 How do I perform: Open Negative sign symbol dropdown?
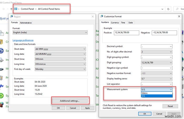pos(157,68)
